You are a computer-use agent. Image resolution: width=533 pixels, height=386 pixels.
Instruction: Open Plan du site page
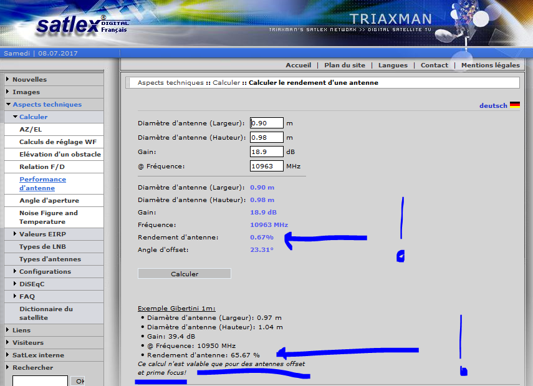345,65
